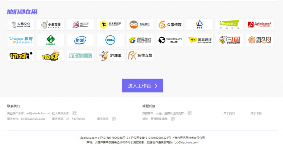283x150 pixels.
Task: Click the 大鹅文化 partner logo
Action: [21, 24]
